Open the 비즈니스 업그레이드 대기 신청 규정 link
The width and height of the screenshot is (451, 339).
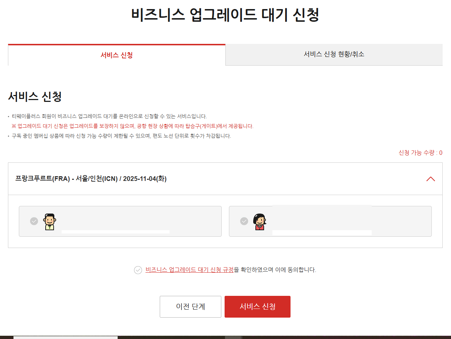pos(189,270)
